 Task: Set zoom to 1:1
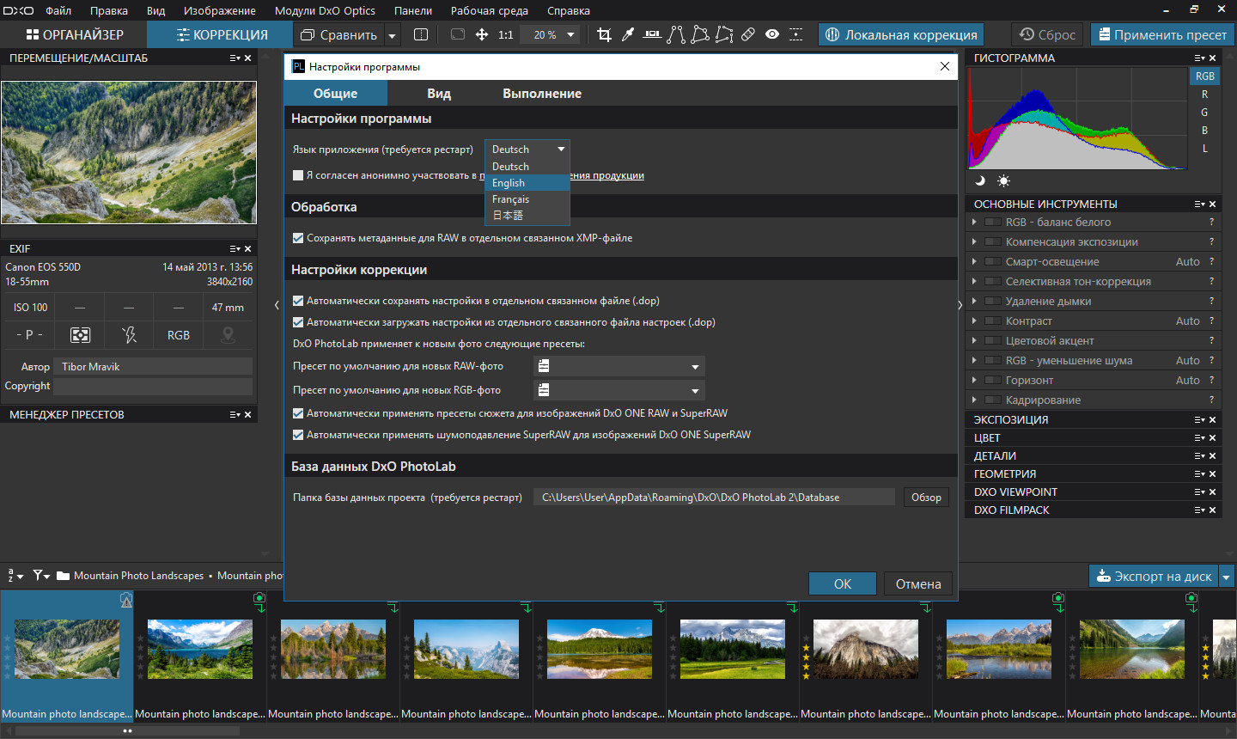506,34
